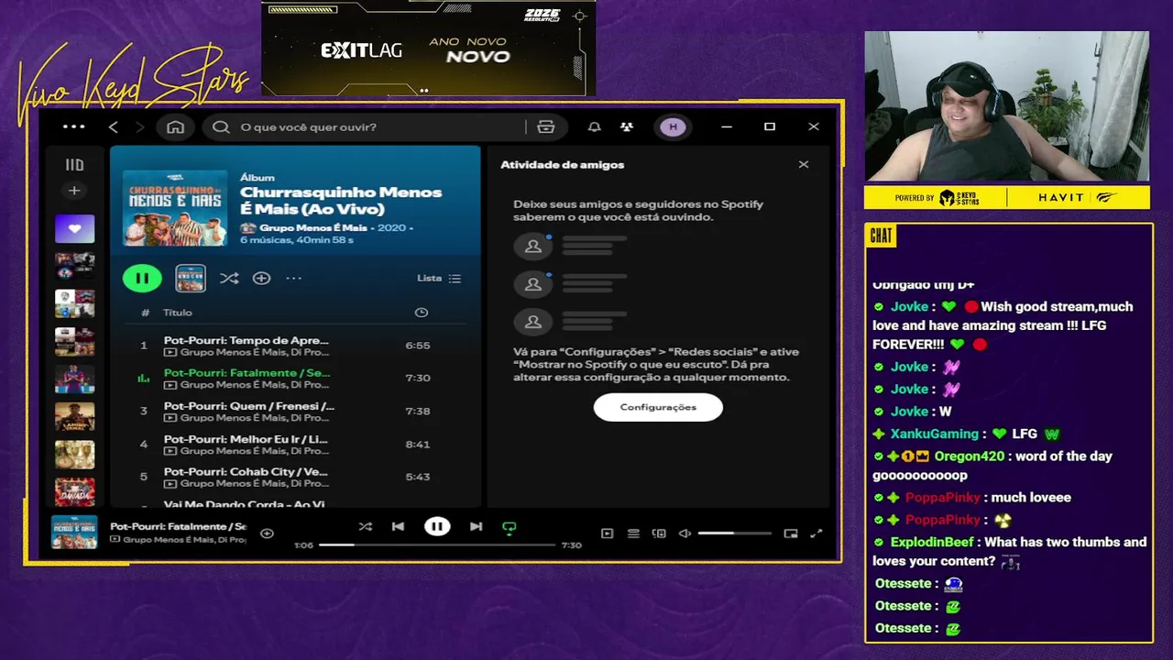Close the Atividade de amigos panel

[804, 165]
